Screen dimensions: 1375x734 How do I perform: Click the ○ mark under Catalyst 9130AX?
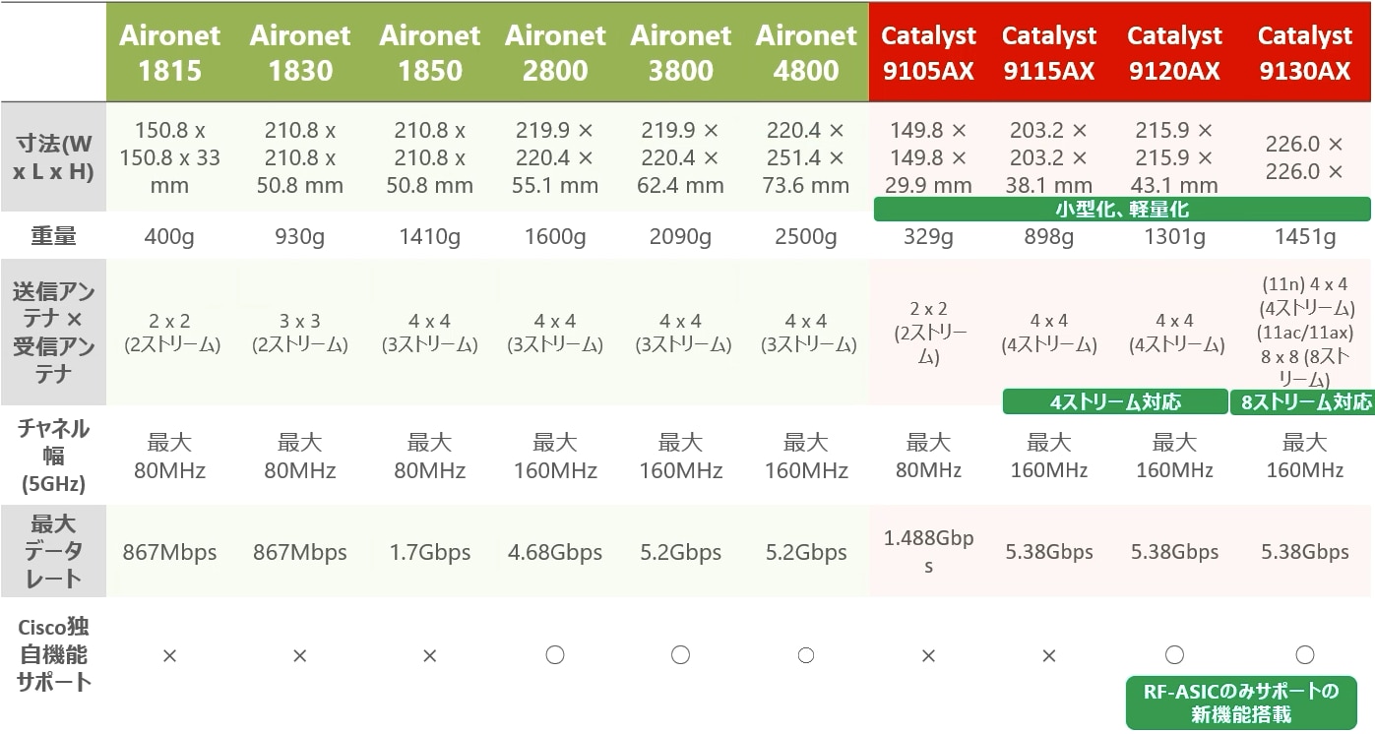tap(1305, 654)
